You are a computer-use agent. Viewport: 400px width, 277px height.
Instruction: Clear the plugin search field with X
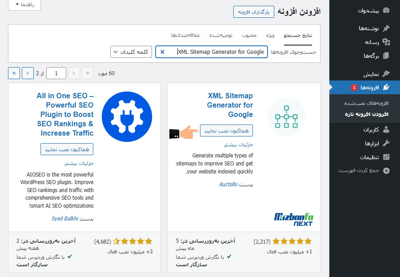click(x=162, y=52)
